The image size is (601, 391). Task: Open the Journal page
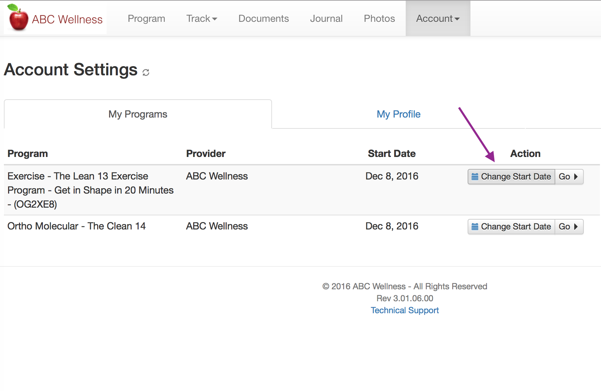tap(326, 19)
